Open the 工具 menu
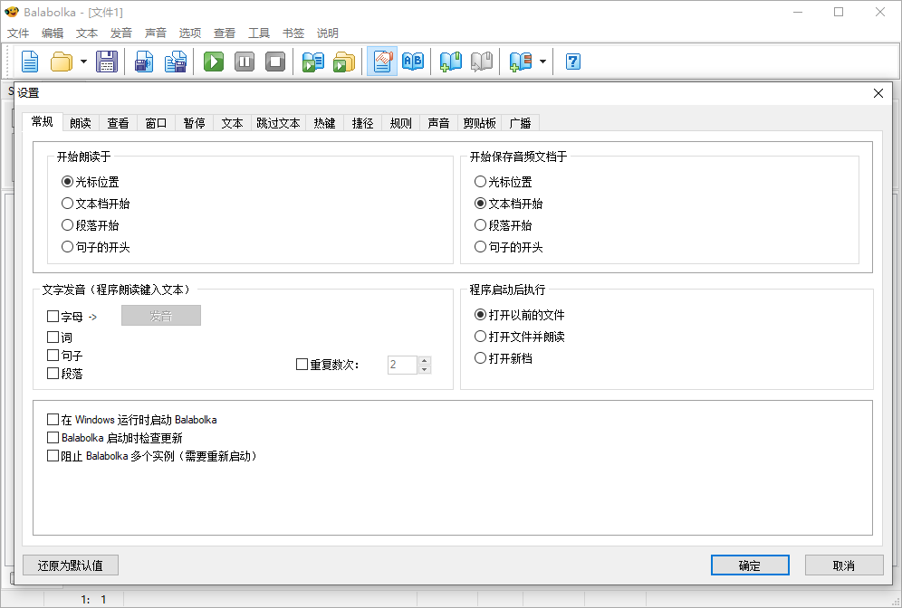902x608 pixels. point(259,32)
